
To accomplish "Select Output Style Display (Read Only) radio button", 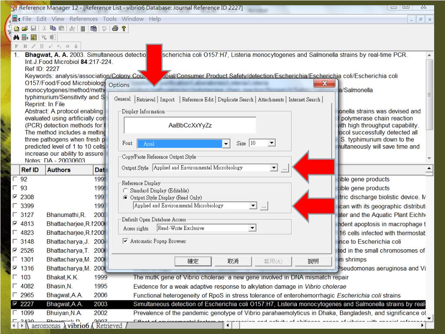I will pos(125,198).
